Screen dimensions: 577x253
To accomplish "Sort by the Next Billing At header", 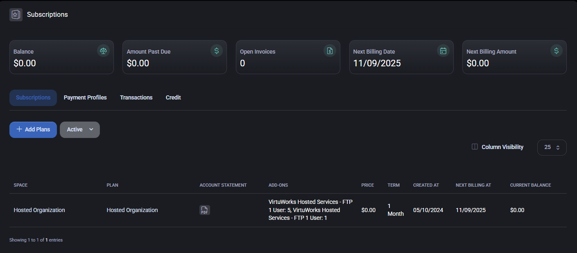I will click(x=473, y=185).
